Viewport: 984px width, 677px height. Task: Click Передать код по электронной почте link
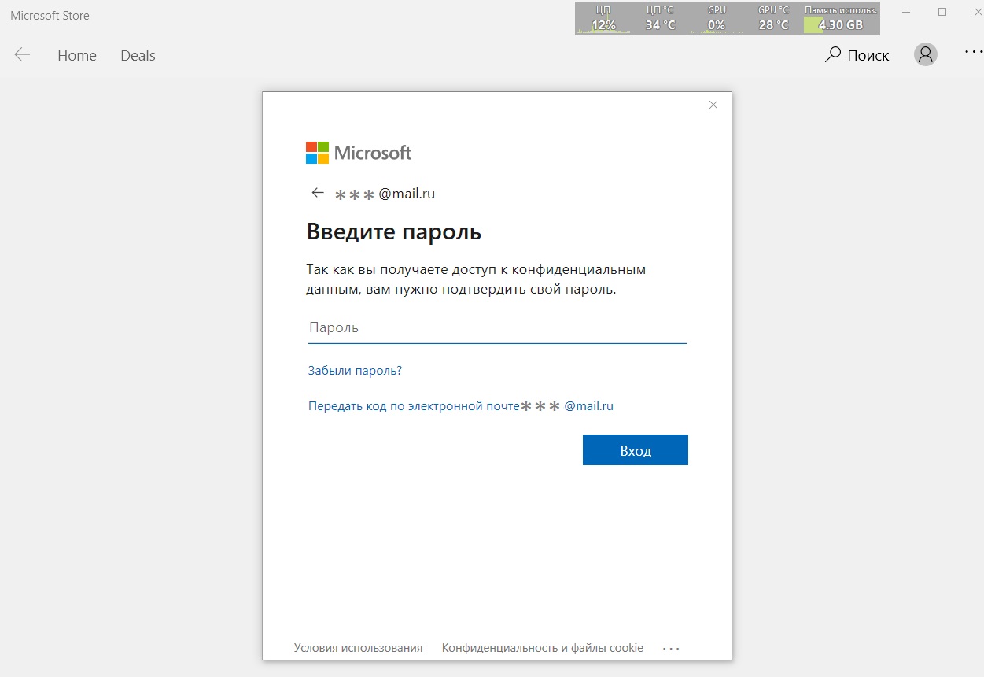[461, 406]
